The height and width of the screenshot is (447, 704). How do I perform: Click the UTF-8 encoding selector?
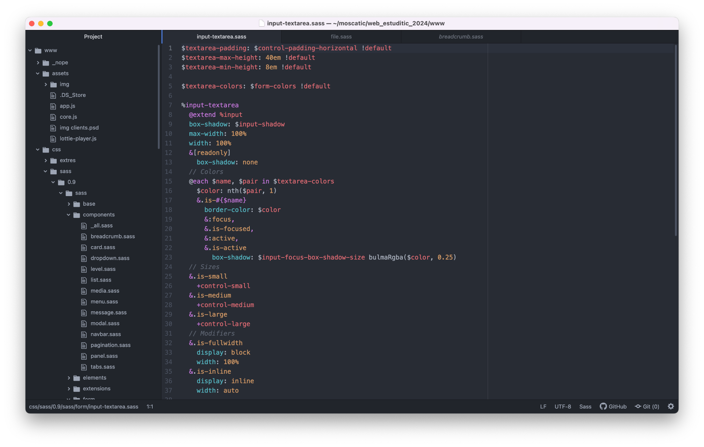pyautogui.click(x=563, y=406)
